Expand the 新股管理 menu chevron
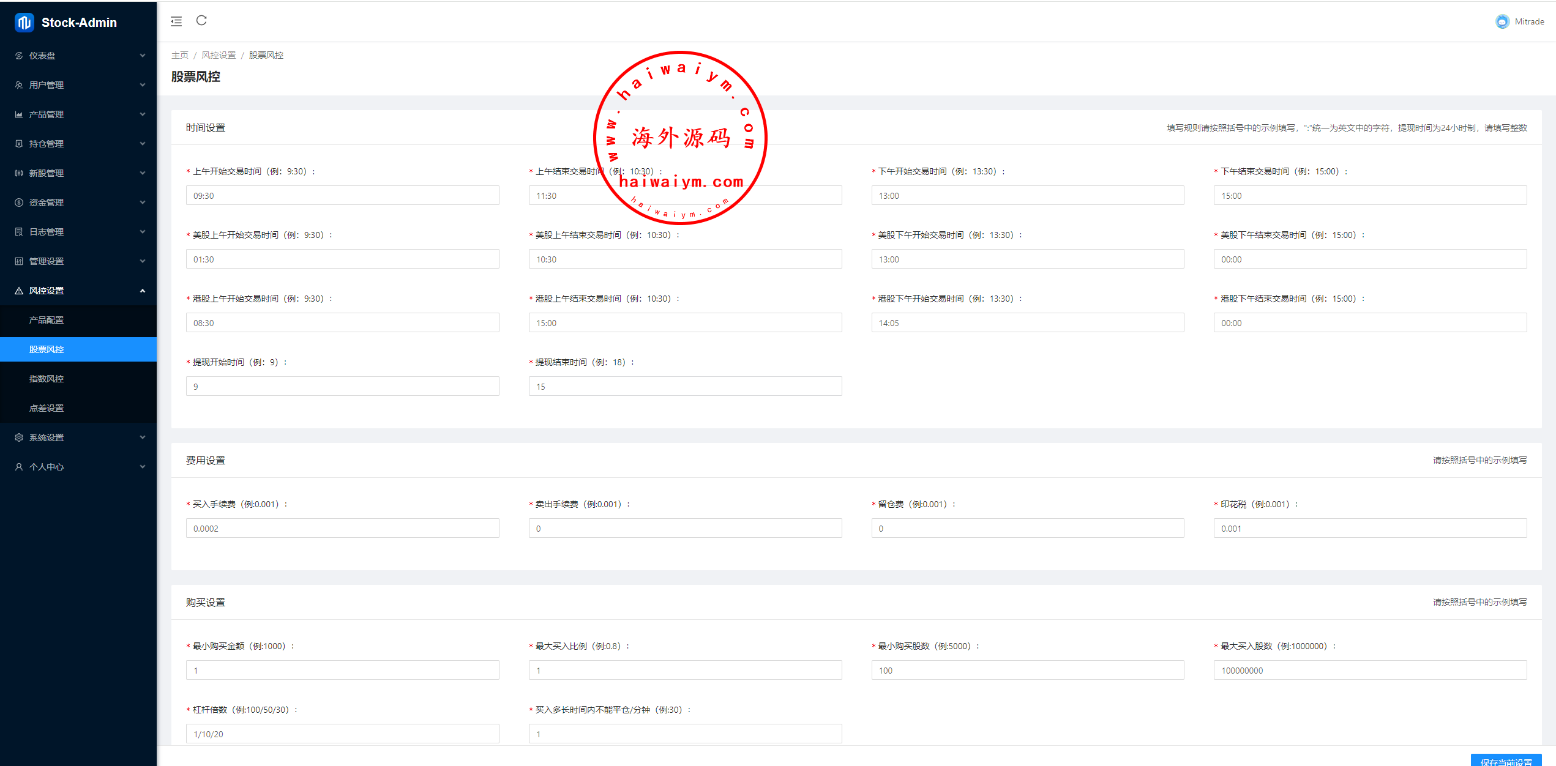 tap(143, 173)
